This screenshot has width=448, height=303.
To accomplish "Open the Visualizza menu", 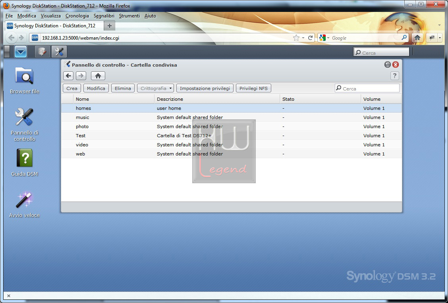I will pos(50,16).
